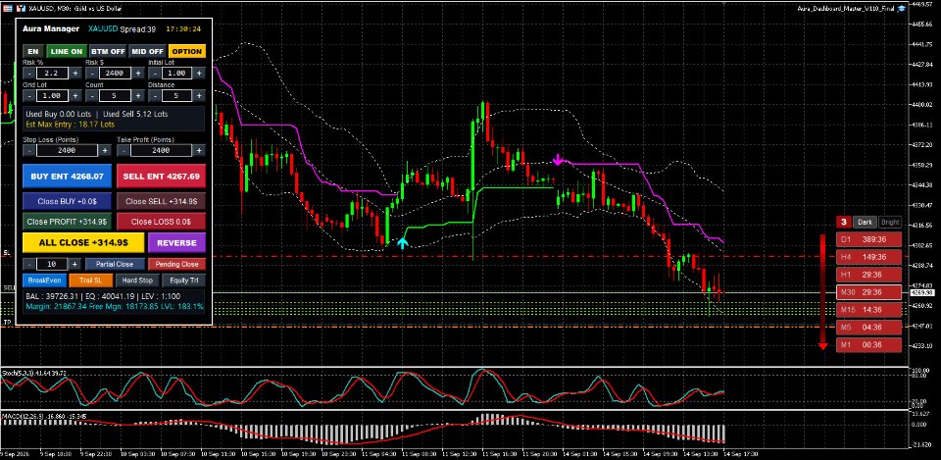Image resolution: width=941 pixels, height=460 pixels.
Task: Switch to the H1 timeframe
Action: 869,275
